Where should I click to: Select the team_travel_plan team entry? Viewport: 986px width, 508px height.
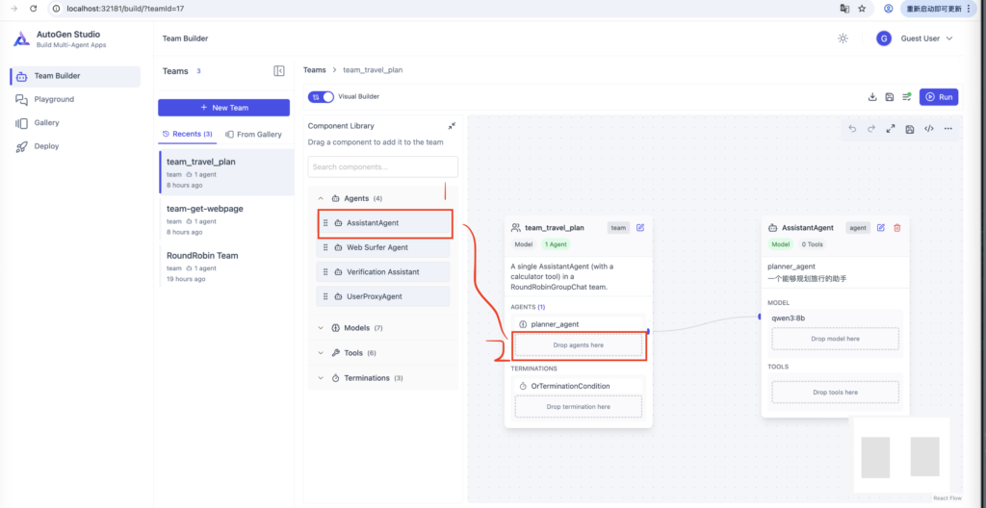pos(226,172)
